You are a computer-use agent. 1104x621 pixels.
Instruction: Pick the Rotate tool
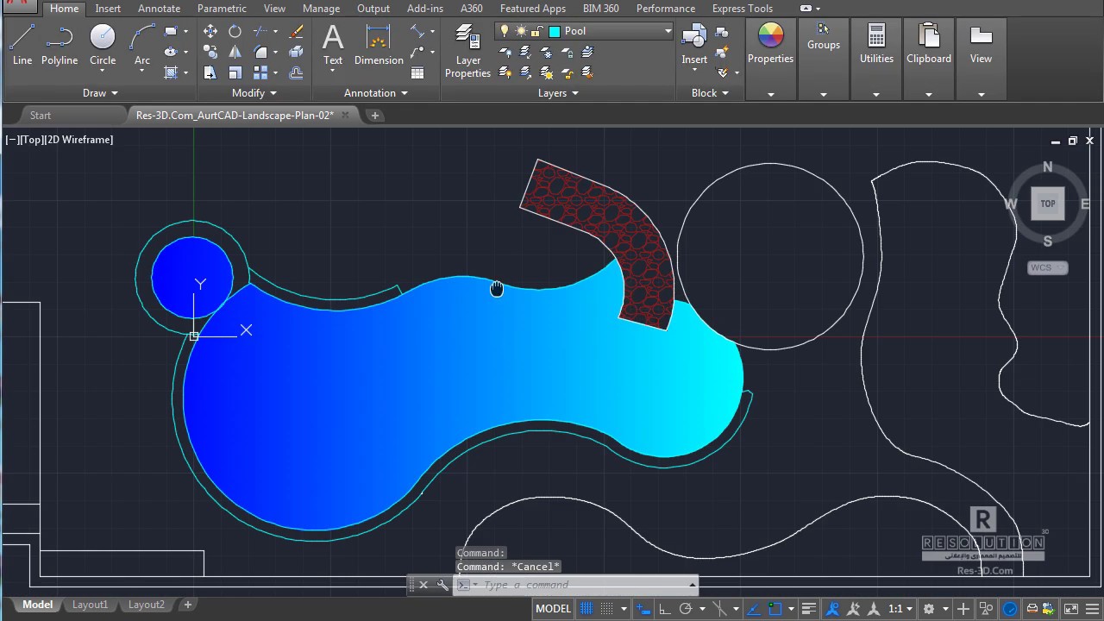235,31
